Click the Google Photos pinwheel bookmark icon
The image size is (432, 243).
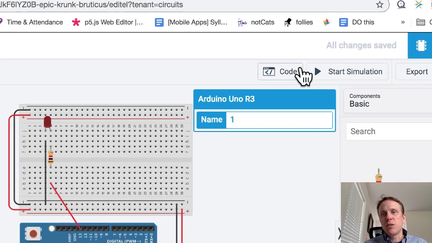point(326,22)
